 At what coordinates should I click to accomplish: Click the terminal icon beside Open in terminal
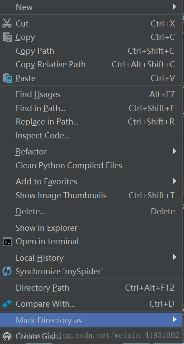click(x=7, y=242)
